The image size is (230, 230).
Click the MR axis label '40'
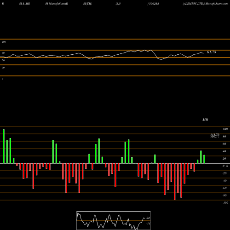click(x=224, y=151)
